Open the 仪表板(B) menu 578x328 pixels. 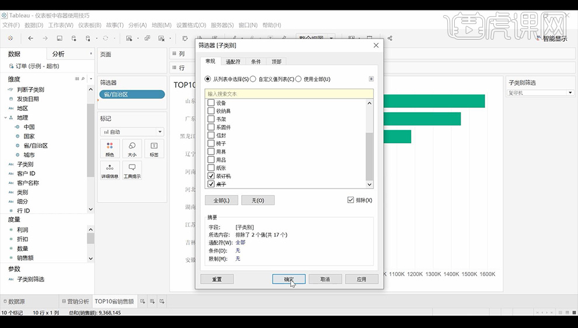89,25
